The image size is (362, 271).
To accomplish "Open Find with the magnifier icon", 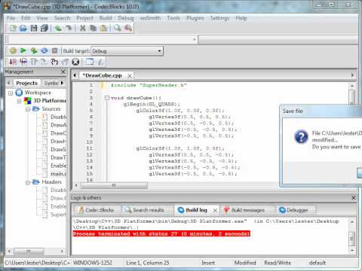I will [117, 28].
